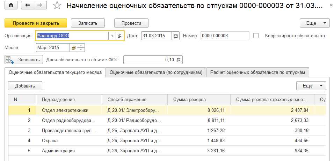This screenshot has height=161, width=334.
Task: Click the month stepper up arrow
Action: (81, 46)
